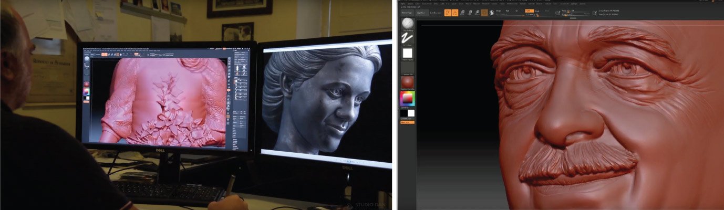Viewport: 724px width, 210px height.
Task: Open the stroke type selector
Action: (407, 38)
